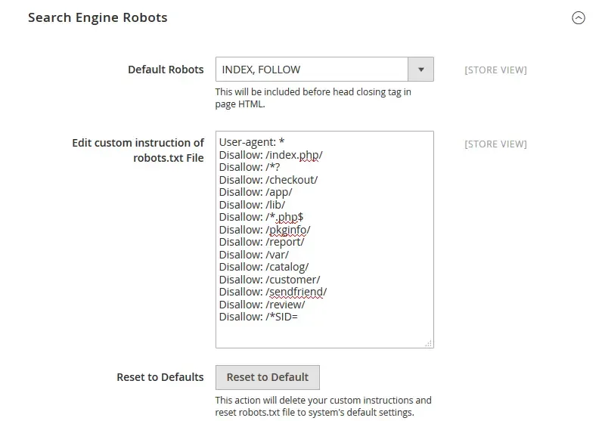605x421 pixels.
Task: Click the Reset to Defaults field label
Action: coord(160,377)
